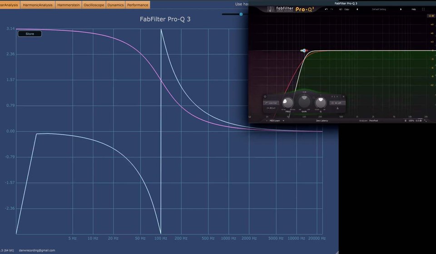Open the MIDI Learn dropdown arrow
Viewport: 436px width, 254px height.
point(283,121)
